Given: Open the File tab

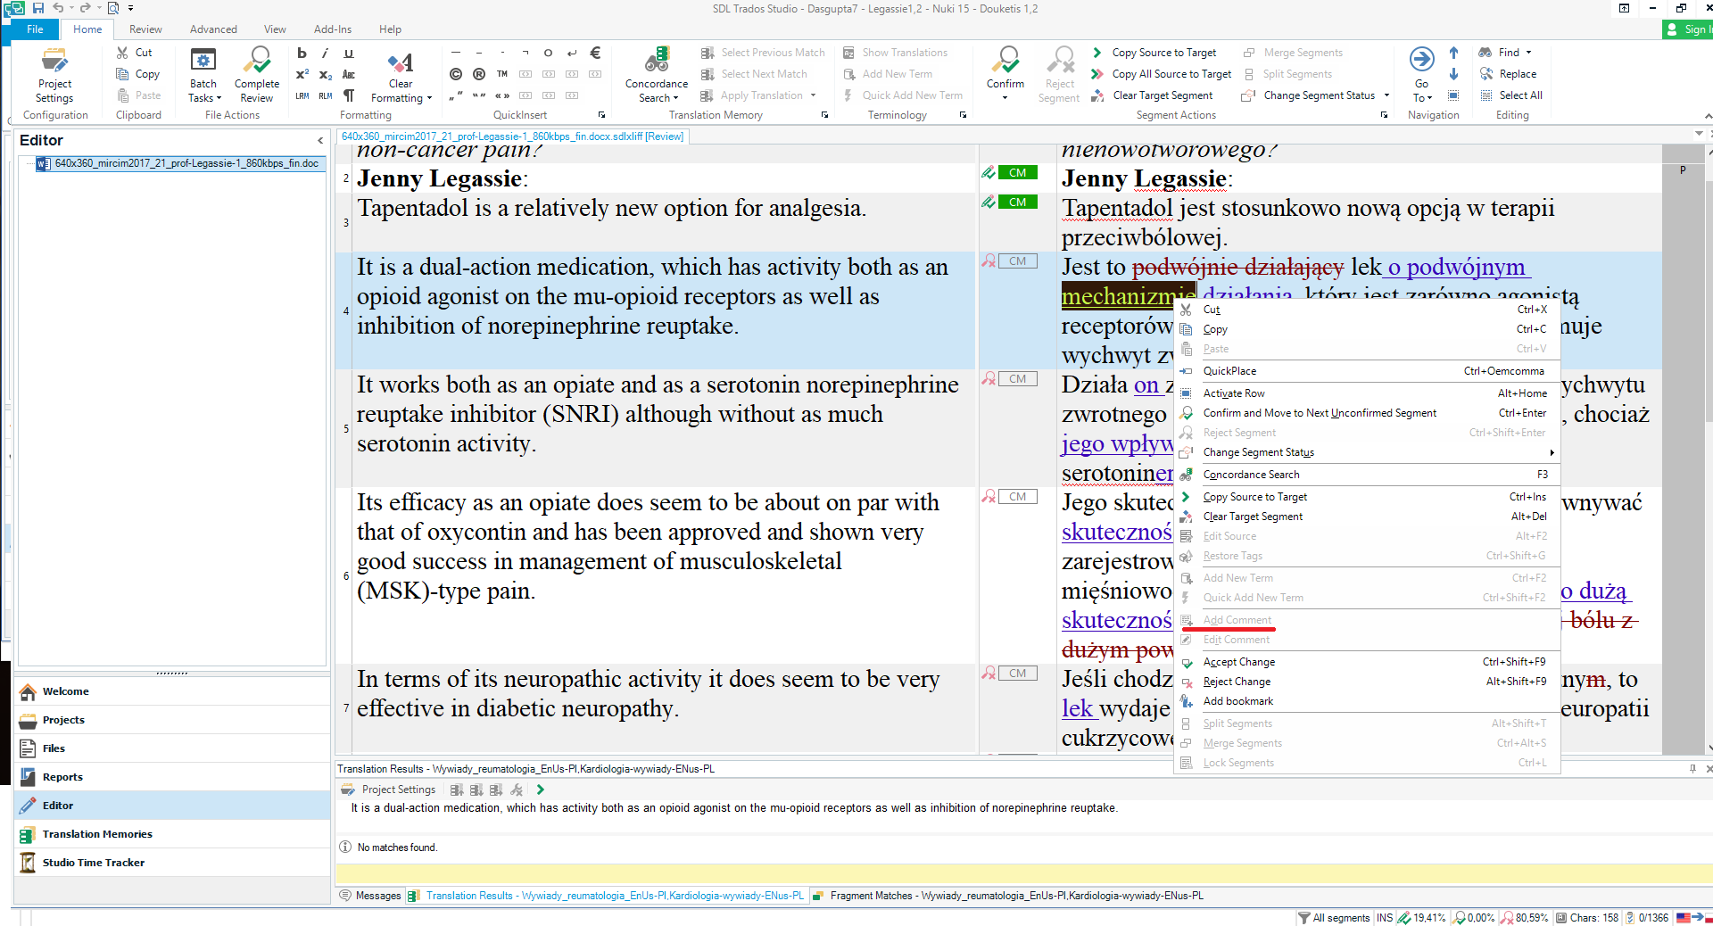Looking at the screenshot, I should [35, 29].
